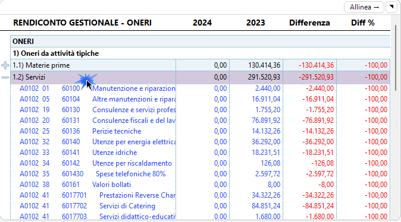Click the Allinea button
Image resolution: width=401 pixels, height=222 pixels.
[364, 7]
